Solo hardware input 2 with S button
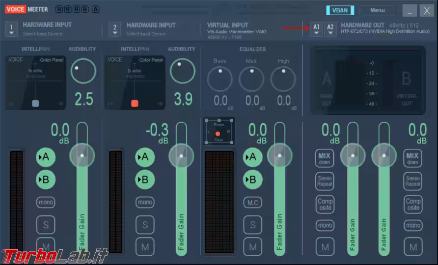 pos(145,225)
